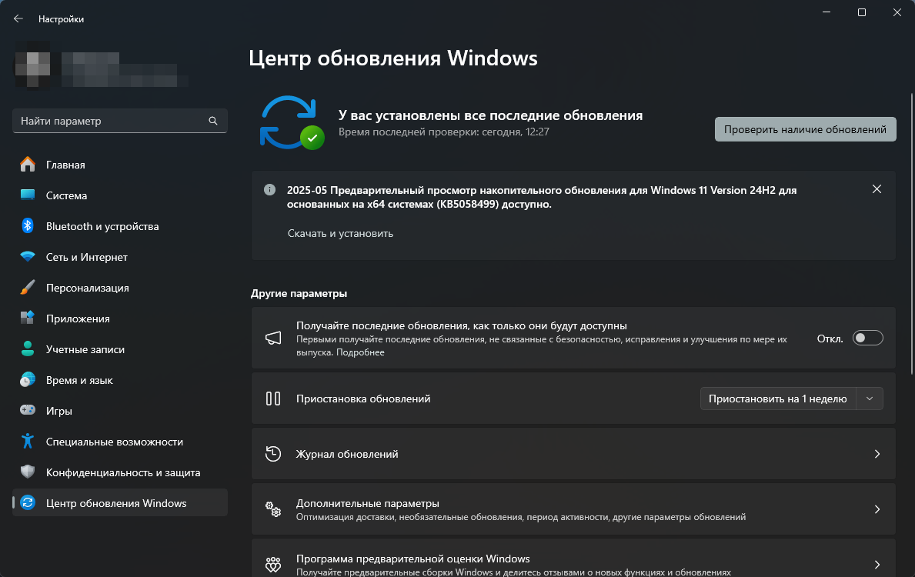Click the Приостановка обновлений label
Screen dimensions: 915x577
363,399
